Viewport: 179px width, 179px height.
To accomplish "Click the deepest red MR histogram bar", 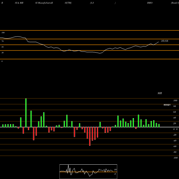I will point(90,136).
